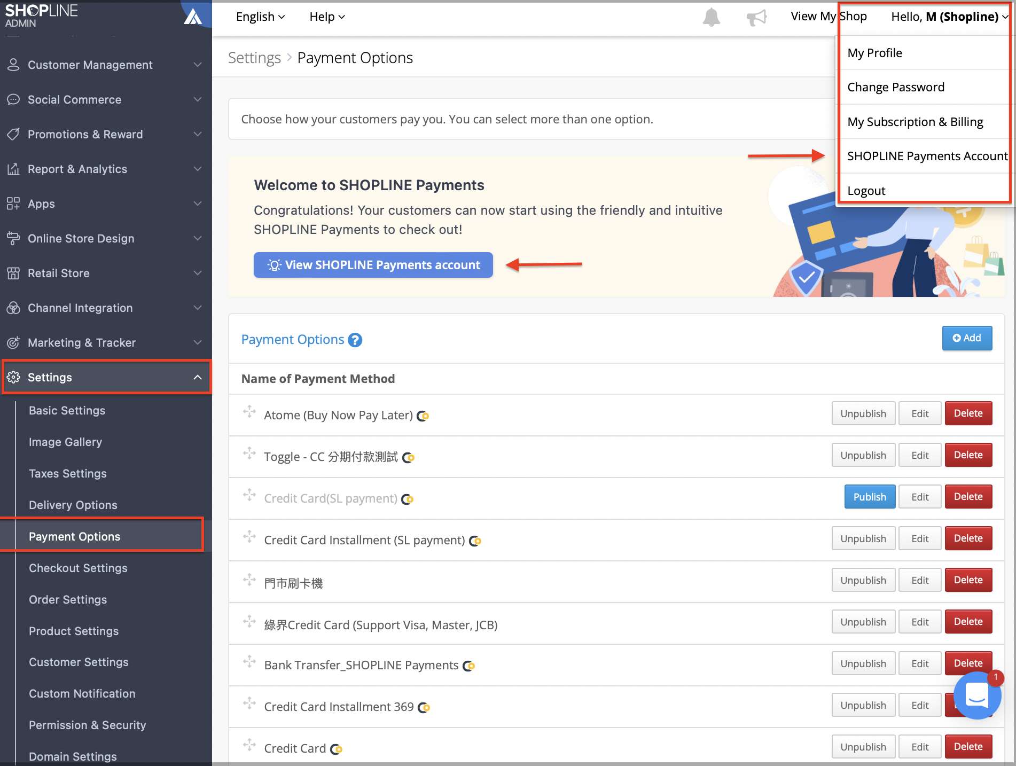Grab the drag handle for Atome payment

tap(249, 411)
